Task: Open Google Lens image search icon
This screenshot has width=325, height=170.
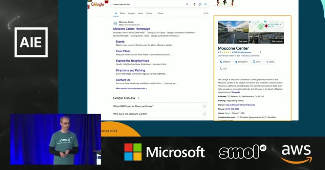Action: point(200,4)
